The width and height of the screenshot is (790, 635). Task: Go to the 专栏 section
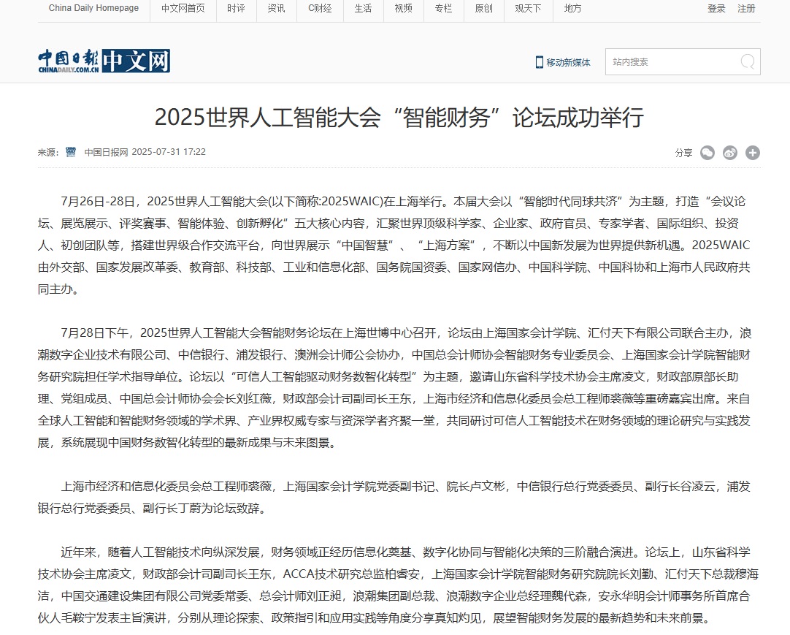[443, 9]
